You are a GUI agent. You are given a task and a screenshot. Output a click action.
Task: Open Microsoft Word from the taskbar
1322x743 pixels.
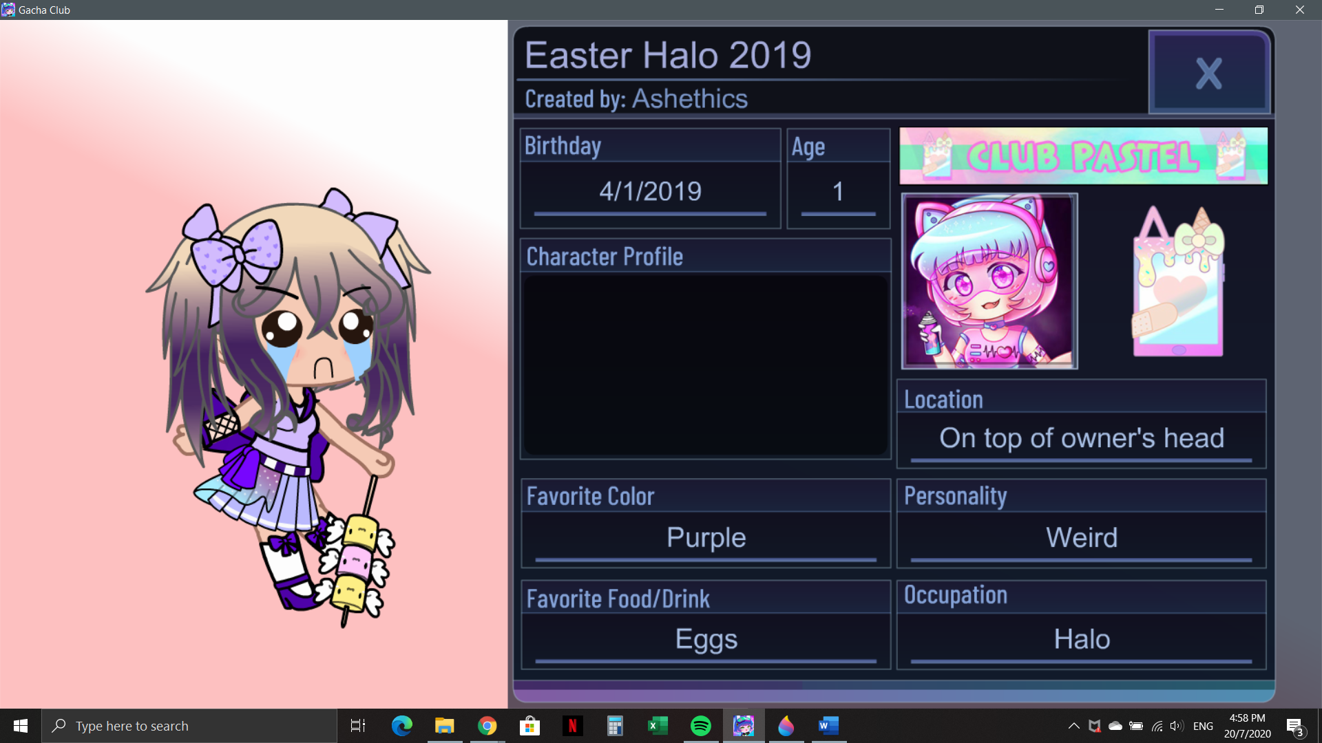tap(828, 726)
